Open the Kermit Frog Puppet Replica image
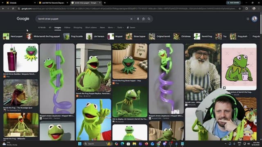Viewport: 262px width, 147px height. pyautogui.click(x=94, y=68)
